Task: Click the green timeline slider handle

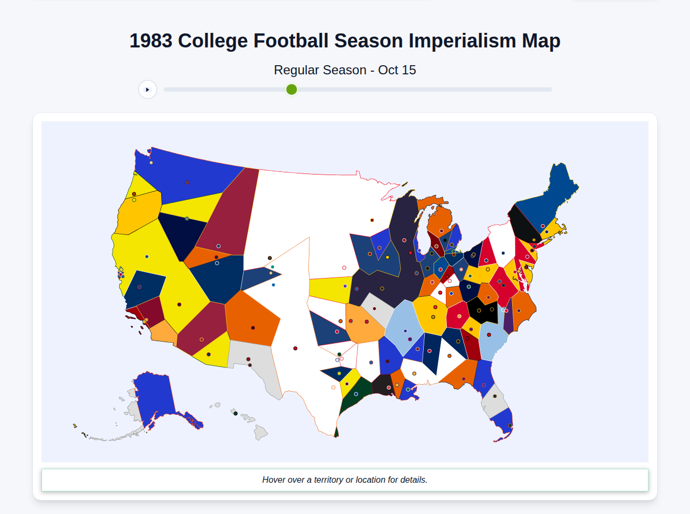Action: coord(291,89)
